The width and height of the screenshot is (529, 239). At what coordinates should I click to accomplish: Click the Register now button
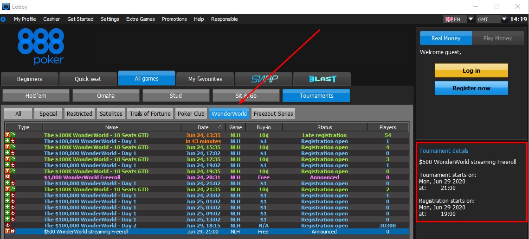[x=471, y=88]
